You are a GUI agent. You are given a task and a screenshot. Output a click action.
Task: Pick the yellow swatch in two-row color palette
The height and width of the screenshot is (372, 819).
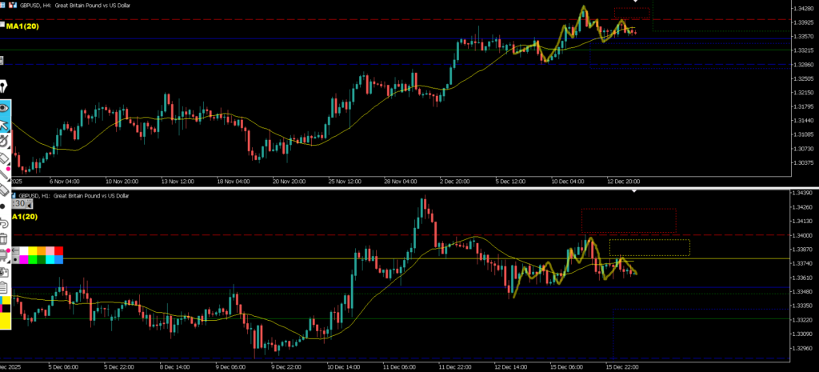click(33, 252)
